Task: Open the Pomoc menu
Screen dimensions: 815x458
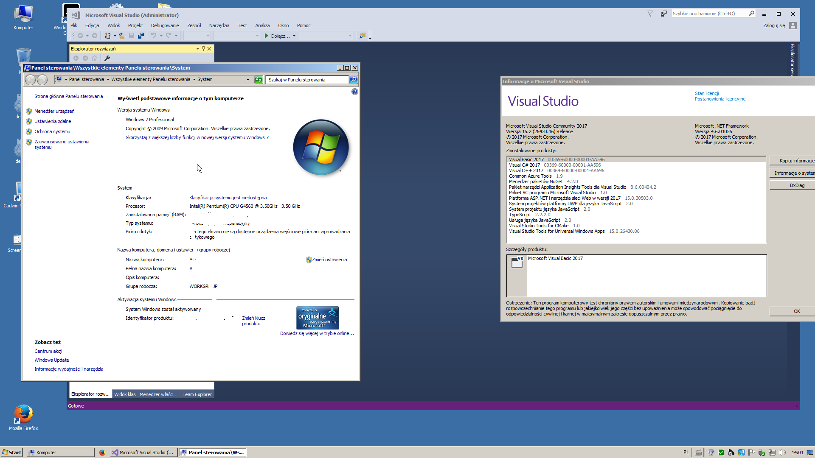Action: [x=304, y=25]
